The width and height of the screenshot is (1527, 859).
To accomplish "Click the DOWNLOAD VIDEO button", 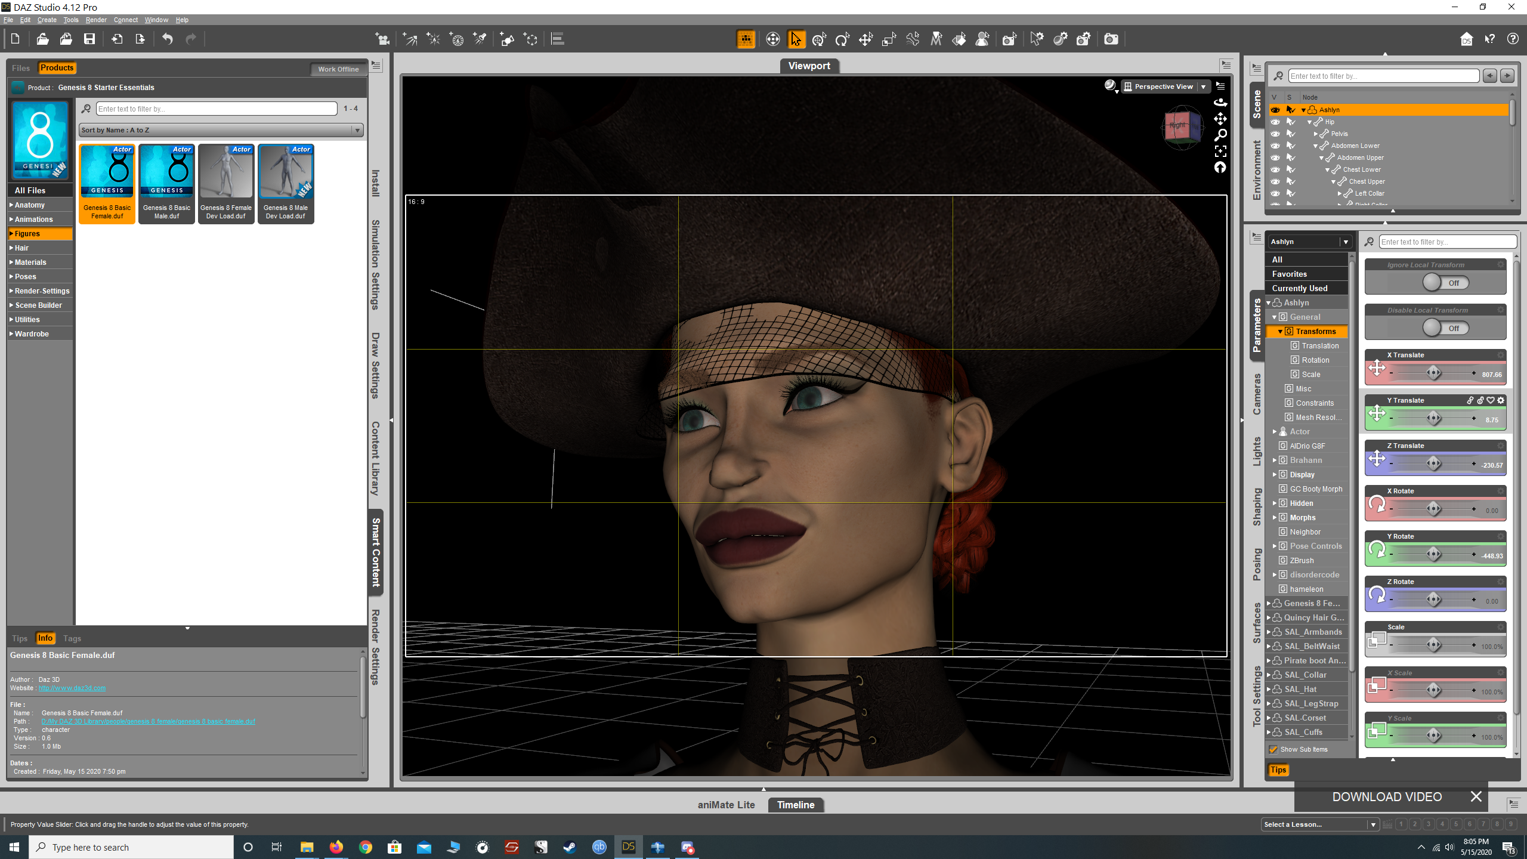I will pos(1387,797).
